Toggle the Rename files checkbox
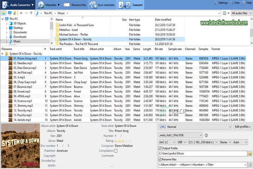Image resolution: width=253 pixels, height=169 pixels. [x=160, y=159]
